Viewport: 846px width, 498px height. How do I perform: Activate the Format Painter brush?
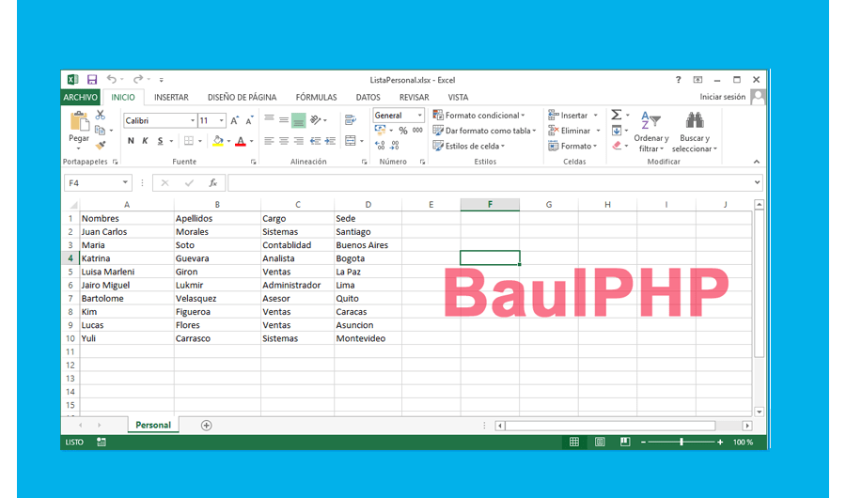101,145
